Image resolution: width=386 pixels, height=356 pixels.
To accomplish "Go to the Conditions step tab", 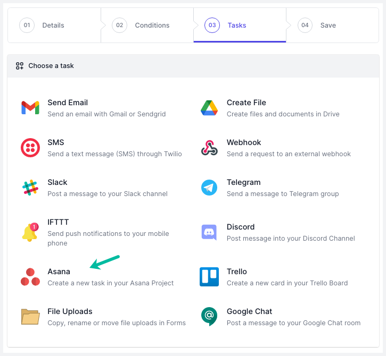I will tap(147, 26).
